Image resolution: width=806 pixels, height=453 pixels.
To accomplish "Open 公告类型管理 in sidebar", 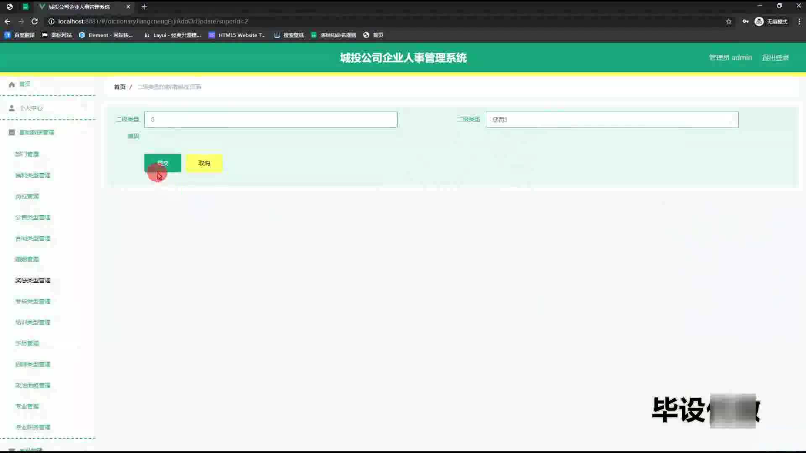I will click(33, 217).
